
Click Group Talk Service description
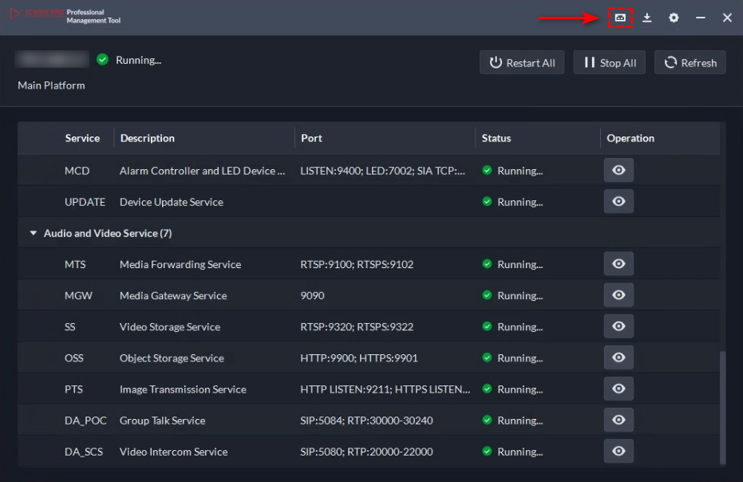pyautogui.click(x=162, y=421)
